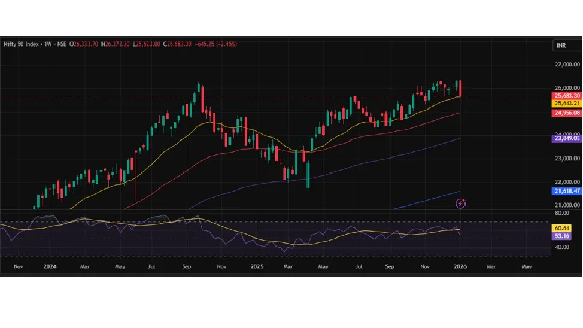Click the red 24,956.08 moving average label
The image size is (583, 328).
point(567,113)
